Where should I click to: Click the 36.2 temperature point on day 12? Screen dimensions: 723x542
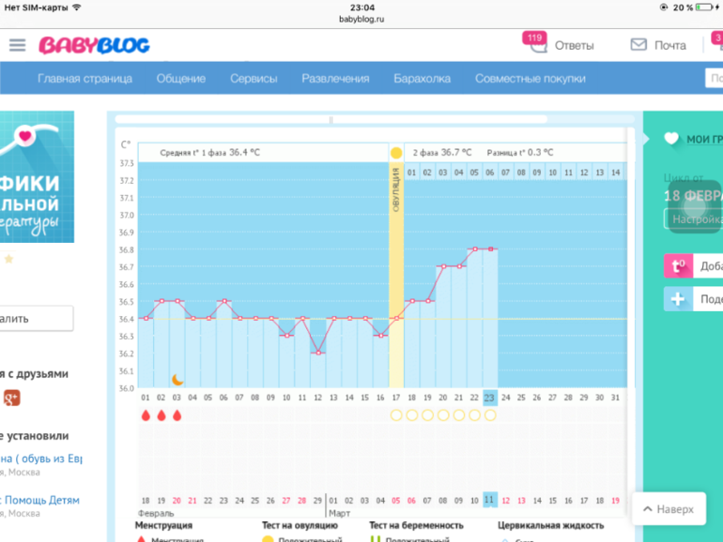318,353
